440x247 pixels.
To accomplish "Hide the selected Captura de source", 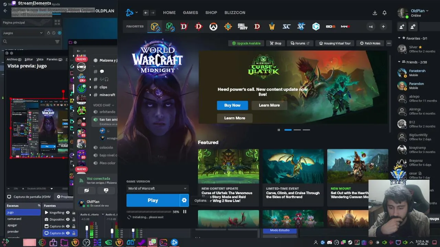I will pyautogui.click(x=68, y=233).
